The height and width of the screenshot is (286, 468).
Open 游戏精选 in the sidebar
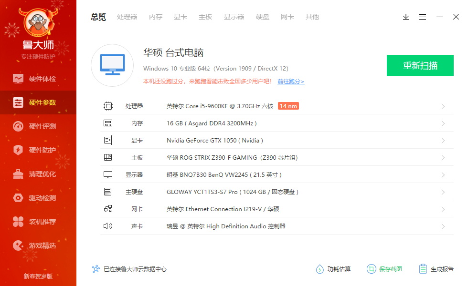[38, 245]
